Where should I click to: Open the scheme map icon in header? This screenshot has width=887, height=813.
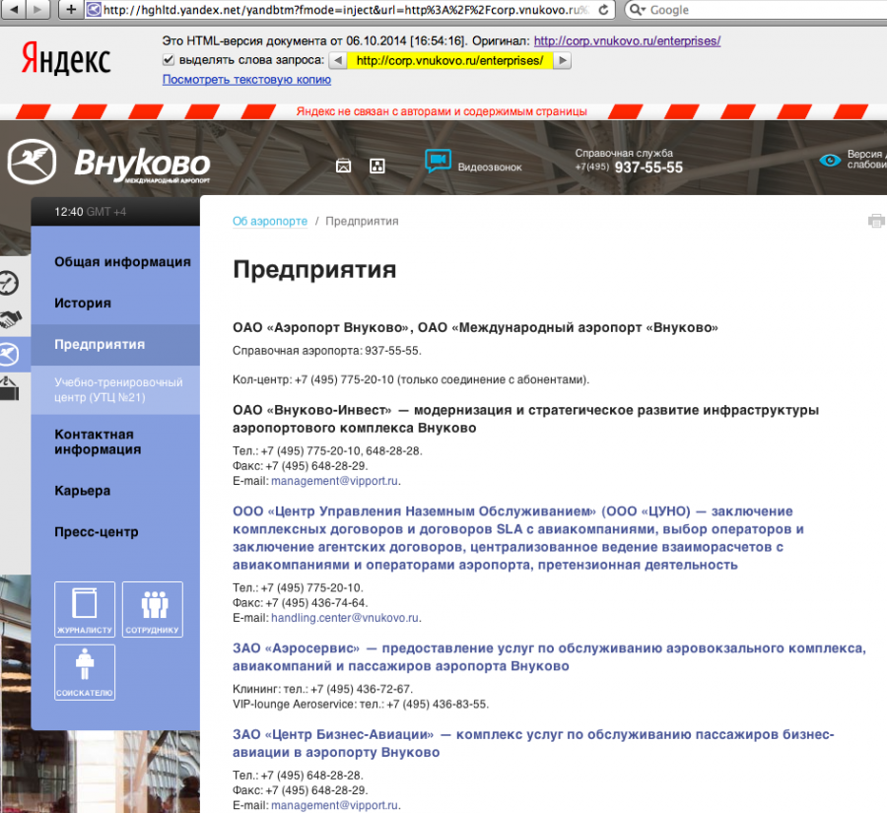tap(377, 166)
